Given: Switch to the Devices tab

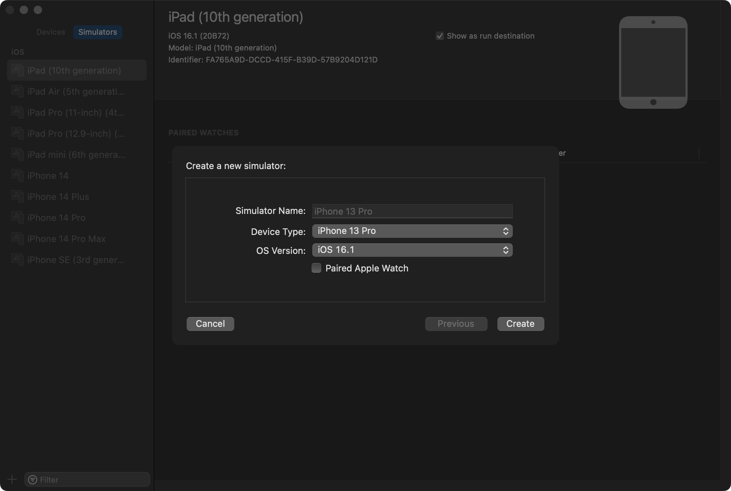Looking at the screenshot, I should 51,32.
